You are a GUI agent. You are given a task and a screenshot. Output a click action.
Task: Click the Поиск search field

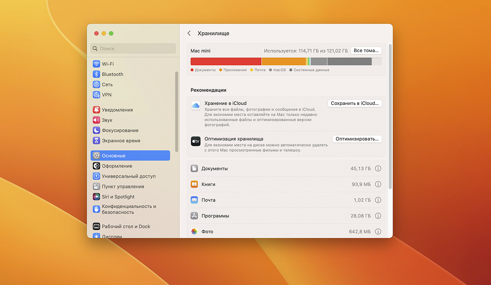coord(133,48)
